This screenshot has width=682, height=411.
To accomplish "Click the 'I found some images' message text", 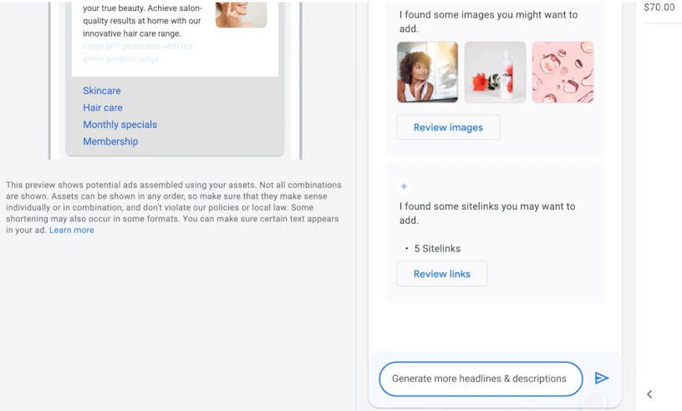I will click(488, 22).
